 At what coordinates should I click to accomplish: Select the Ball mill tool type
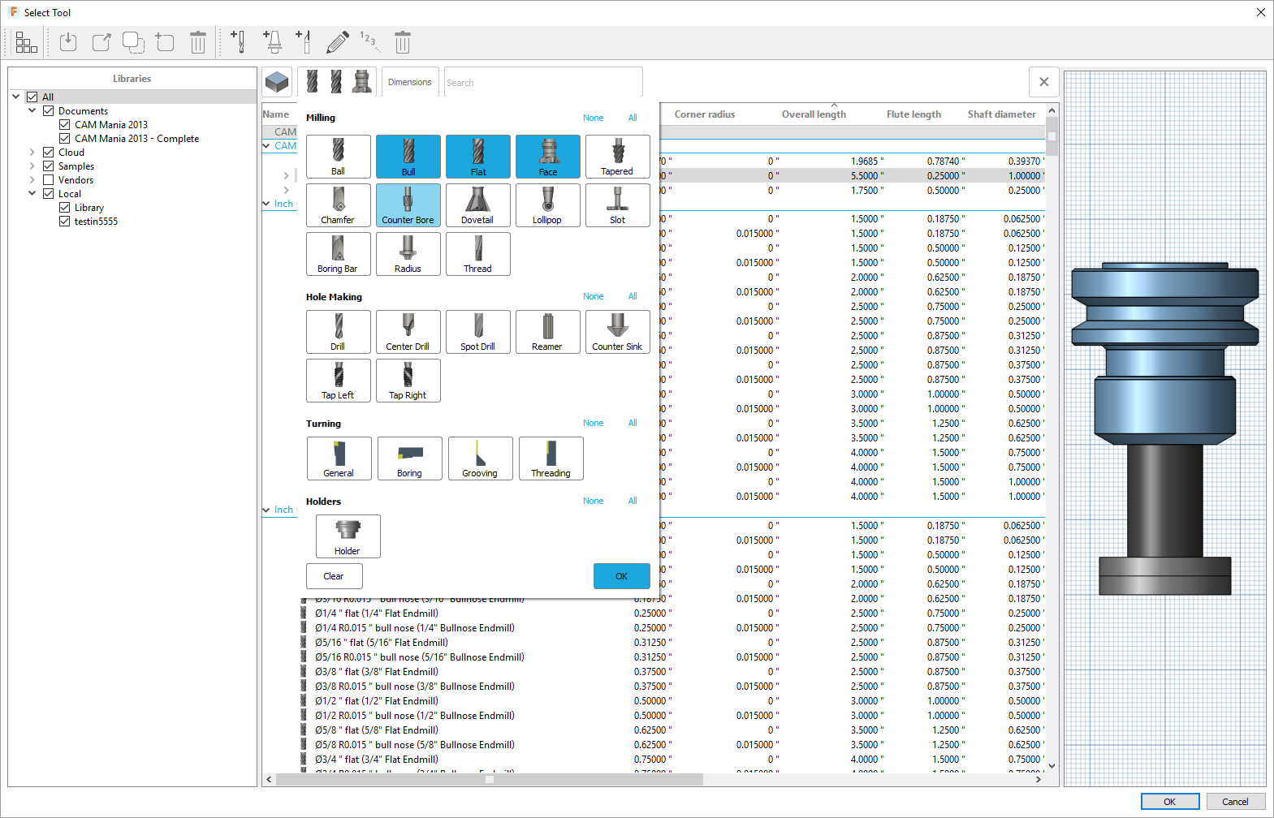(x=339, y=157)
